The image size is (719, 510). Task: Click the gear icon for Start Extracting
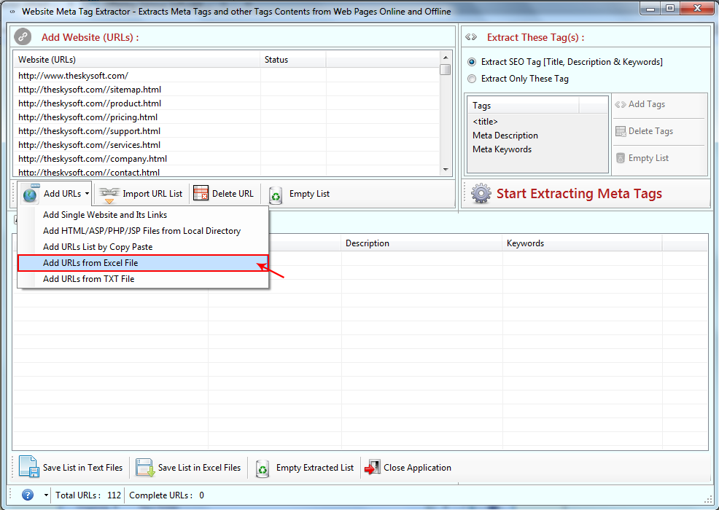tap(481, 193)
